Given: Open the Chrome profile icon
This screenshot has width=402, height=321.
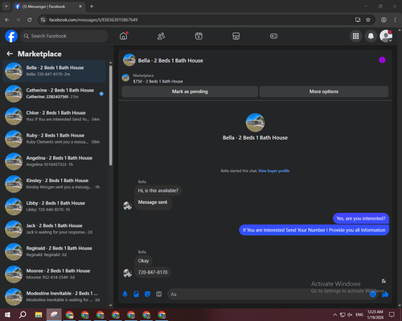Looking at the screenshot, I should pos(384,20).
